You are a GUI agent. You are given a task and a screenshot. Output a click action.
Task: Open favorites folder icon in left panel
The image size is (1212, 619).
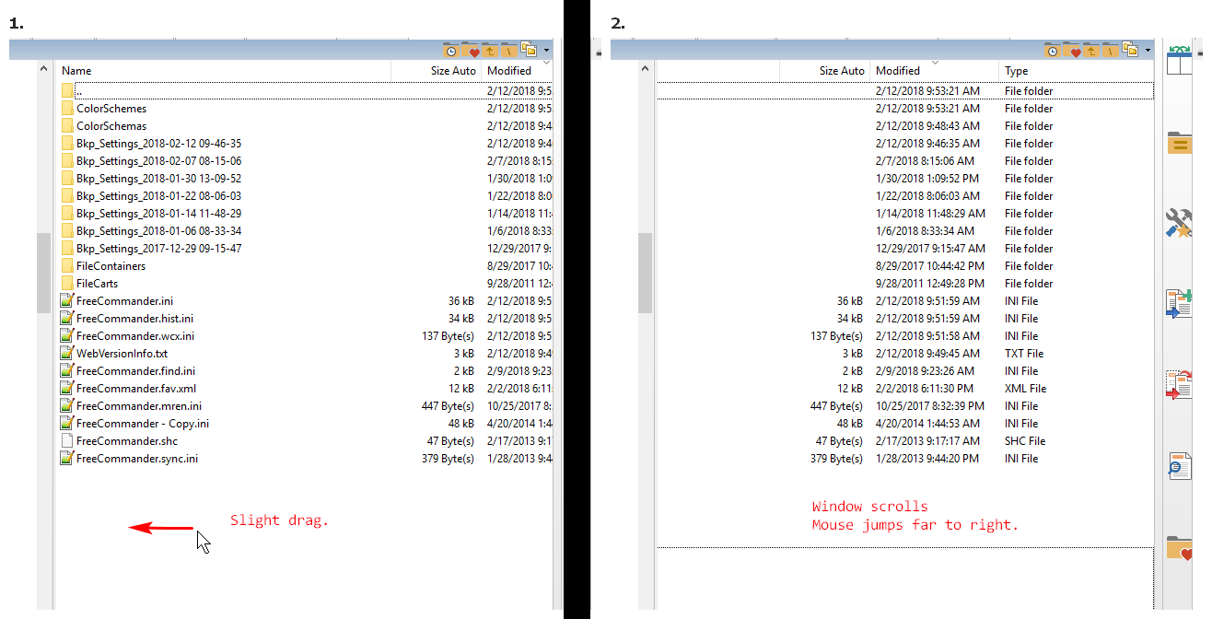(x=471, y=50)
